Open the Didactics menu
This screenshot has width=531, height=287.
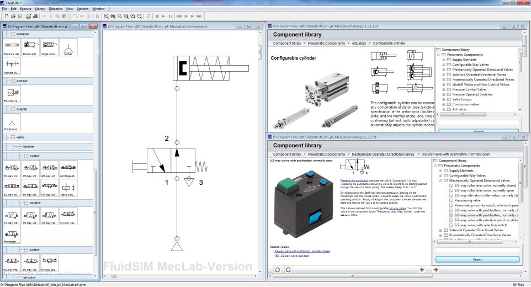(56, 9)
